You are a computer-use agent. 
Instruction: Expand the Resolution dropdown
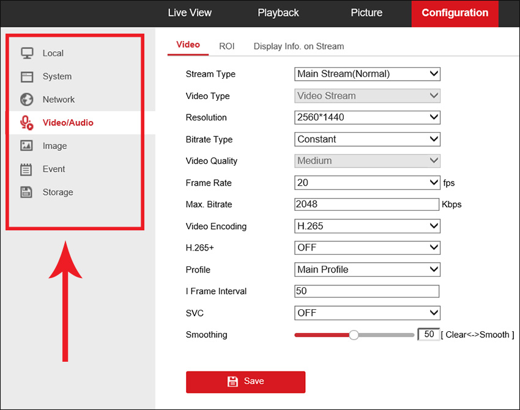[x=367, y=117]
